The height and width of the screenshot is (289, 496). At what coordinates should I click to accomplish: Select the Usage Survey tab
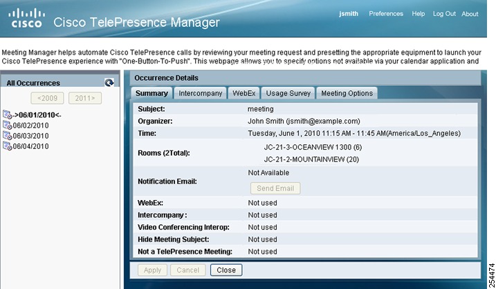tap(288, 93)
